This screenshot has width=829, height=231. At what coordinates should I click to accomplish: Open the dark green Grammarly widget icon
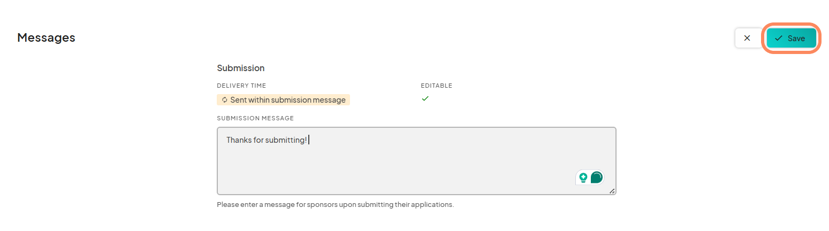596,178
